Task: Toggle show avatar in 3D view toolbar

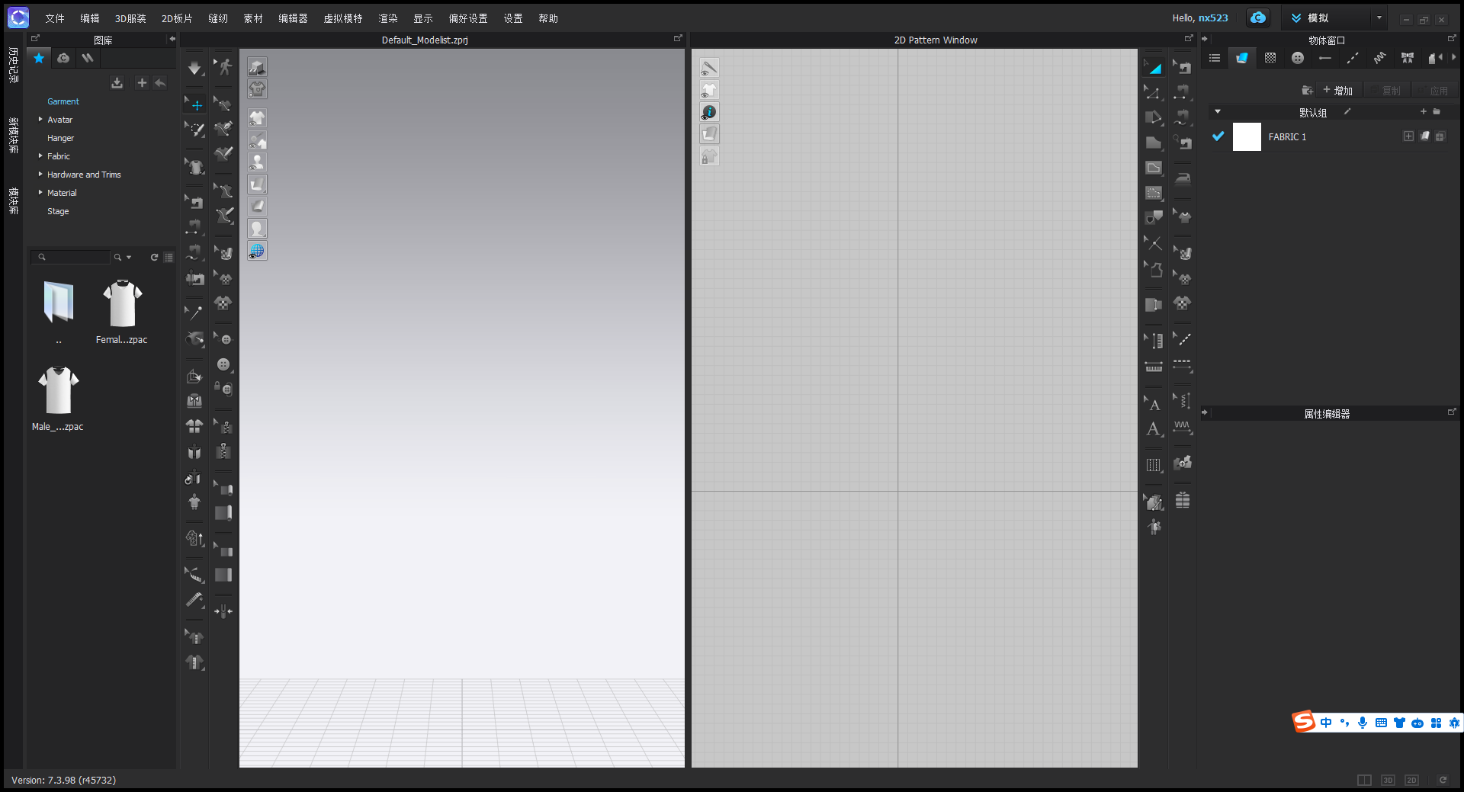Action: [257, 162]
